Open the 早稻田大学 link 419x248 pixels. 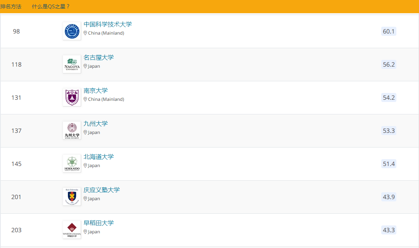pyautogui.click(x=98, y=223)
